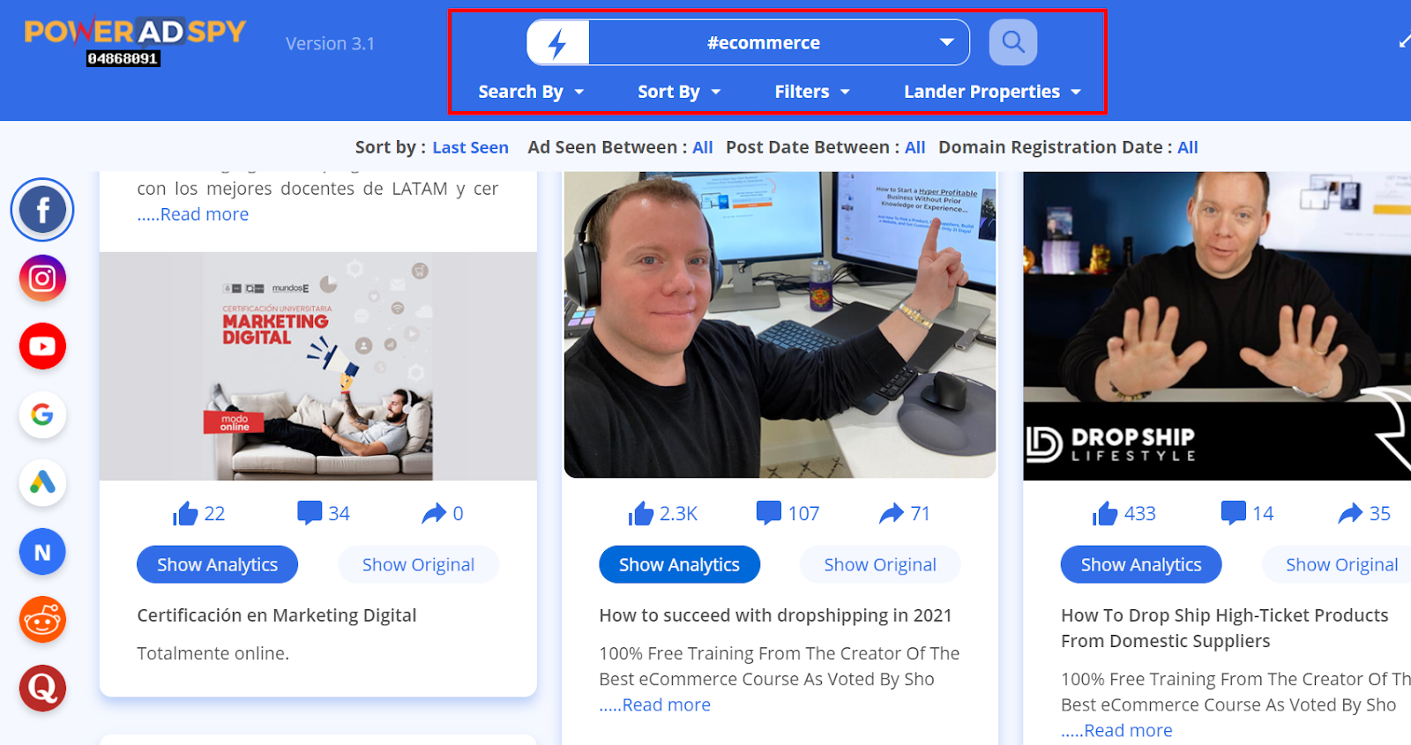Change the Domain Registration Date All value
The height and width of the screenshot is (745, 1411).
[x=1188, y=147]
